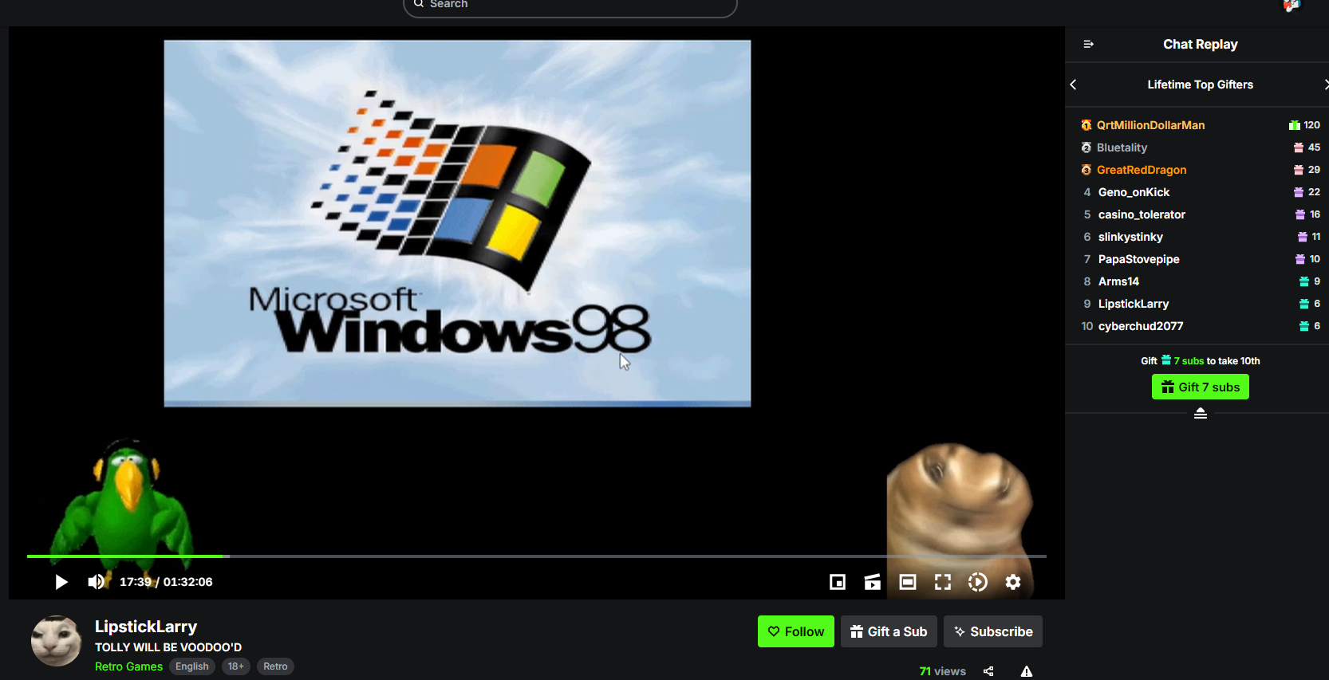Image resolution: width=1329 pixels, height=680 pixels.
Task: Click the LipstickLarry channel name
Action: tap(146, 627)
